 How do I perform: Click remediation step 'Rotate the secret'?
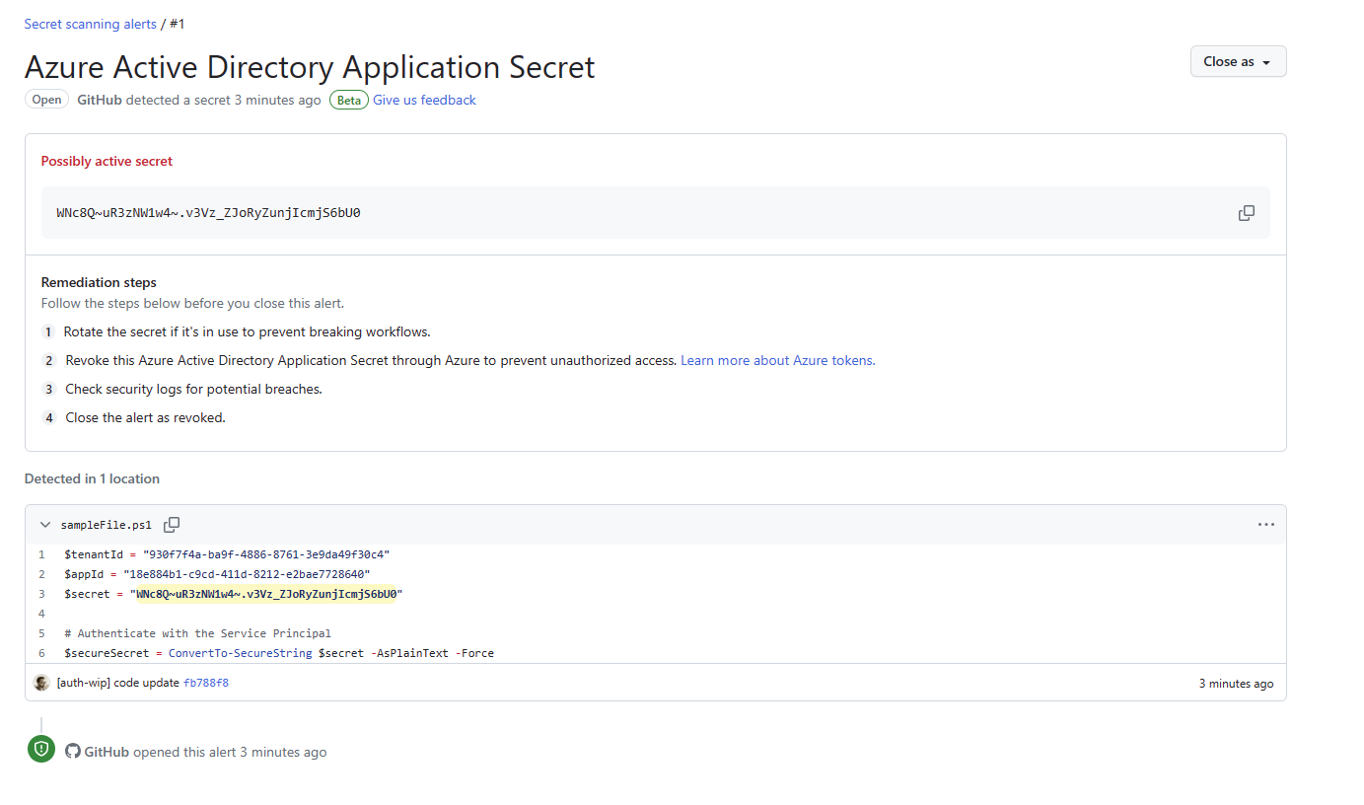point(247,331)
